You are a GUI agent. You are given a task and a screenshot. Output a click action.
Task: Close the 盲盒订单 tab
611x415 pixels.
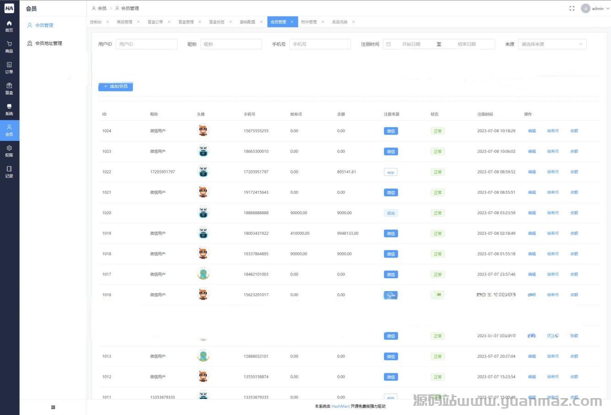(x=169, y=22)
